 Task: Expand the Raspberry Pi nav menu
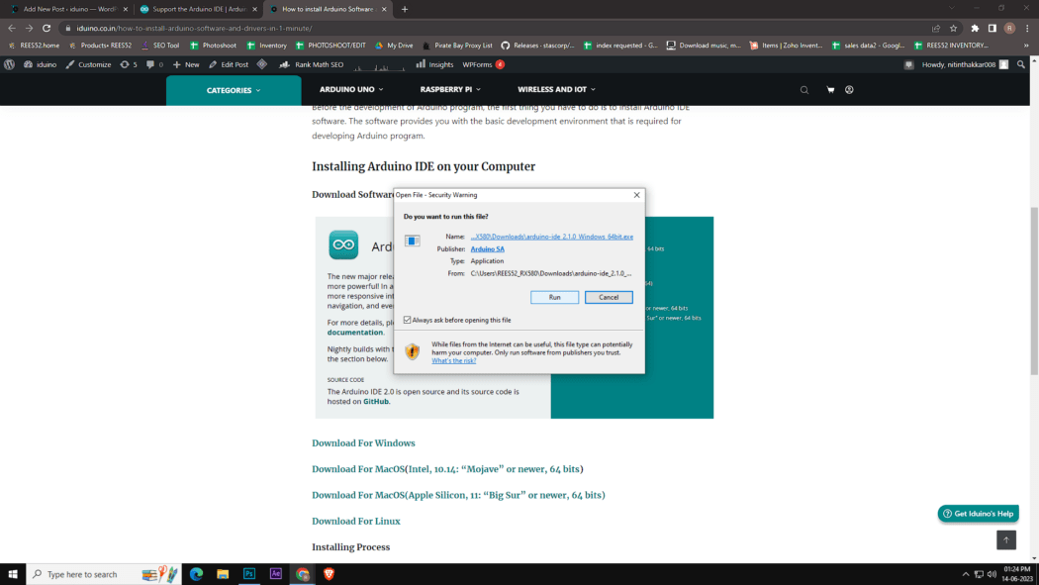pyautogui.click(x=450, y=90)
